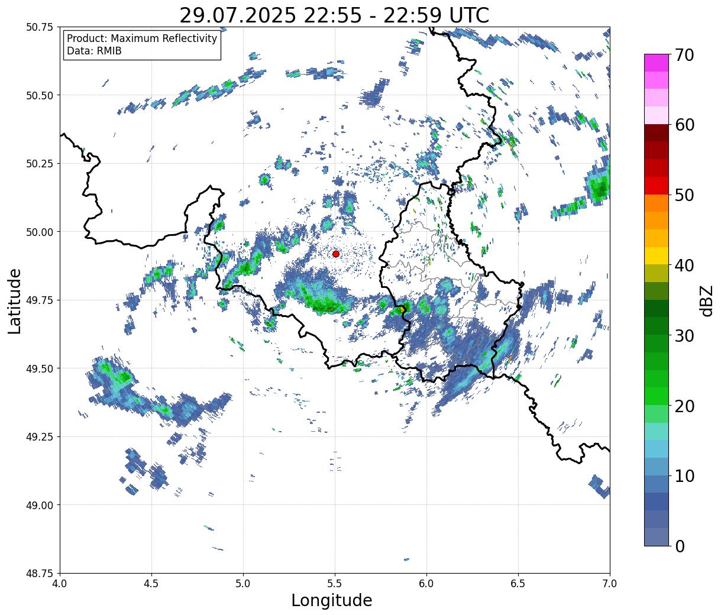Click the latitude tick label "49.25"

coord(39,437)
